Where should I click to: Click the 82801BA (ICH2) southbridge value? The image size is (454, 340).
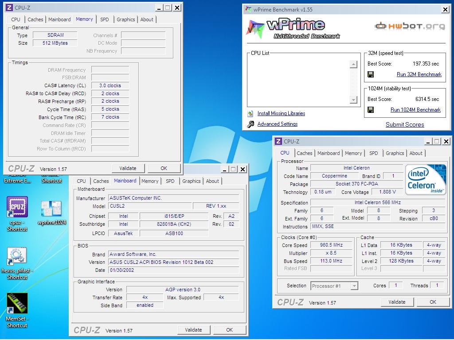(174, 224)
